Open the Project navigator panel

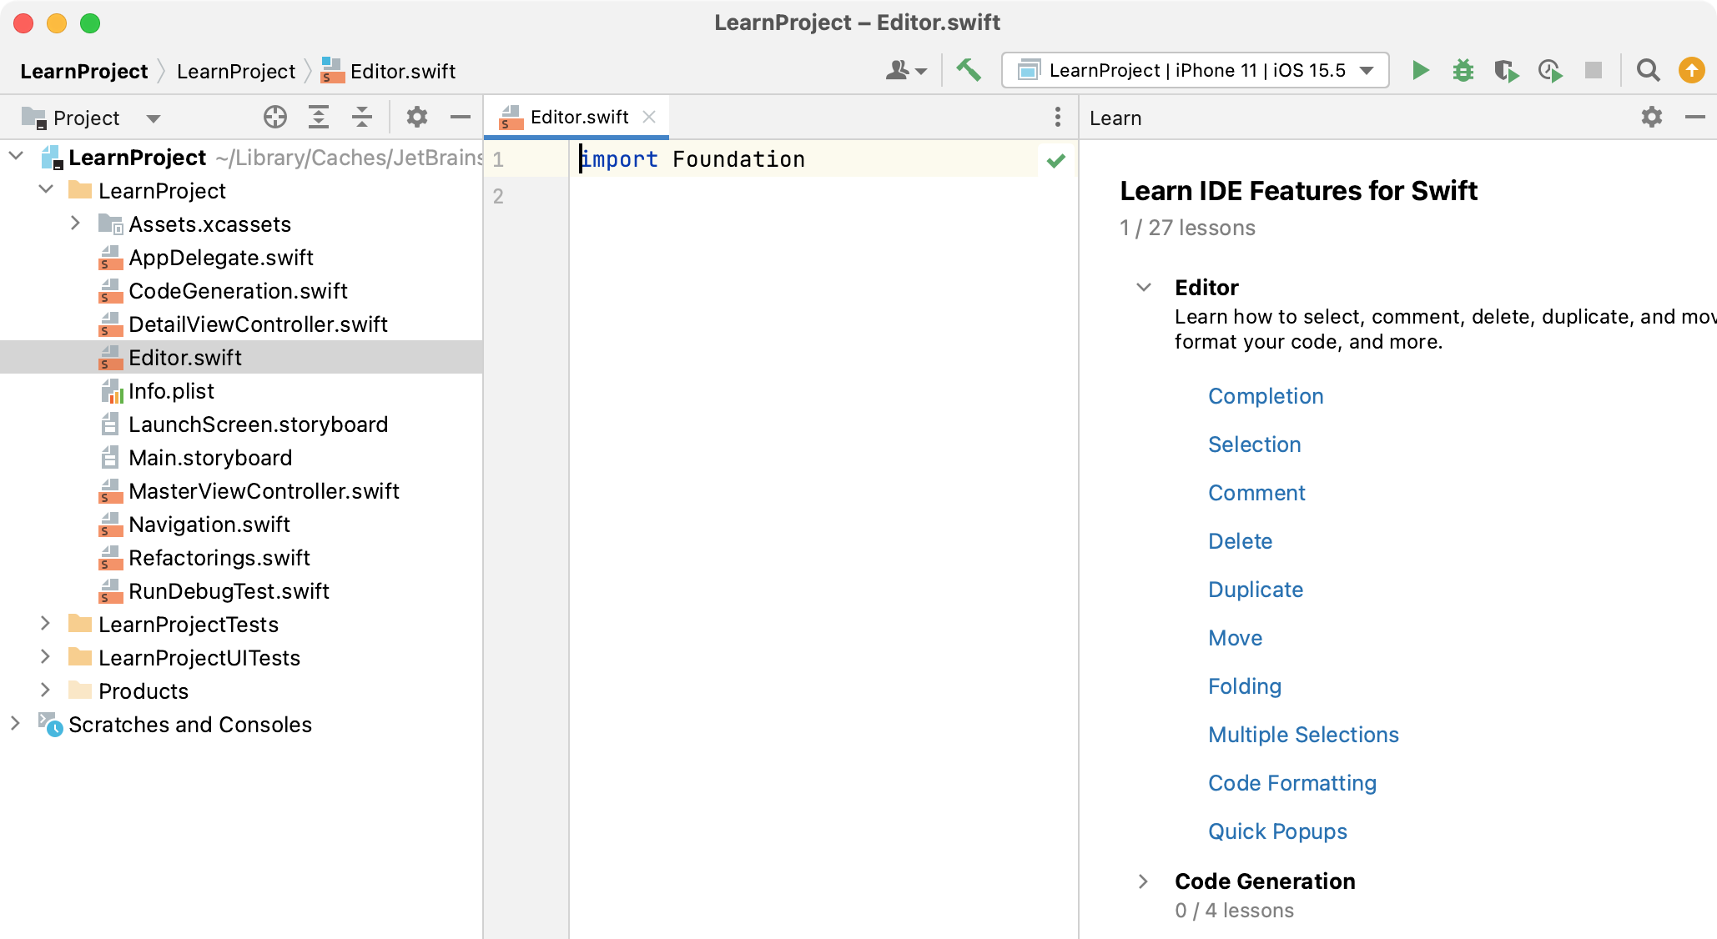pyautogui.click(x=86, y=118)
